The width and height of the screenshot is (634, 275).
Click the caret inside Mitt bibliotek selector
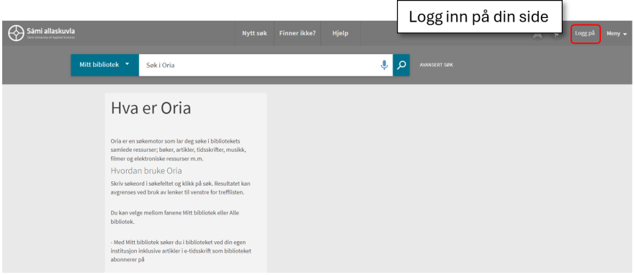point(128,64)
